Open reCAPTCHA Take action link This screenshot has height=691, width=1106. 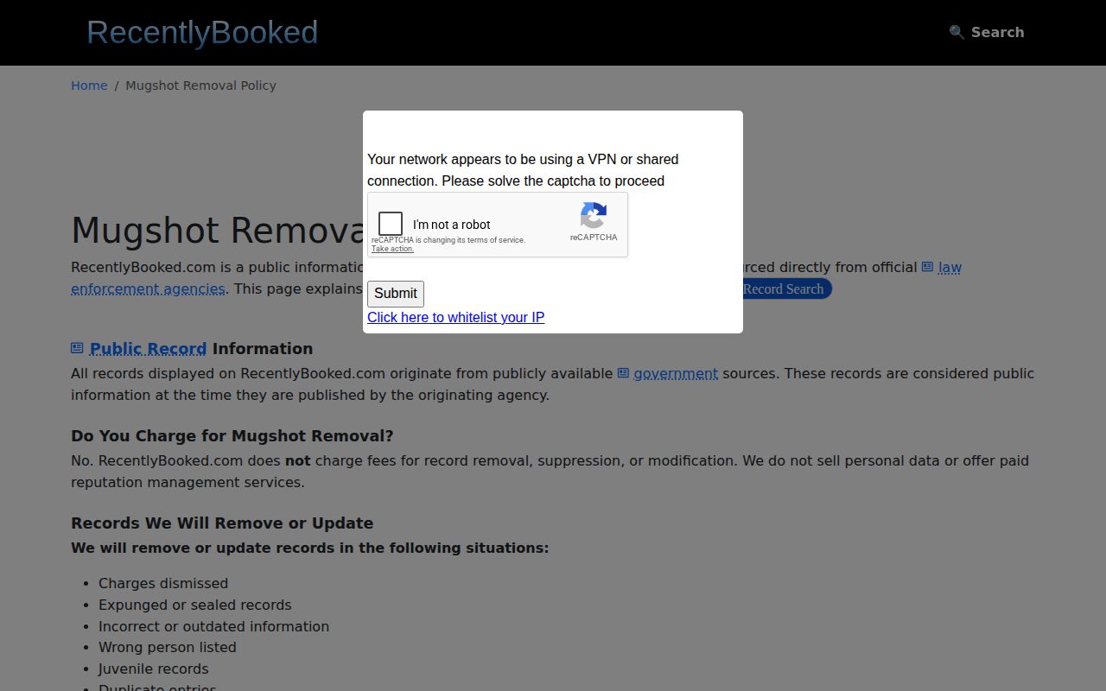(x=392, y=249)
